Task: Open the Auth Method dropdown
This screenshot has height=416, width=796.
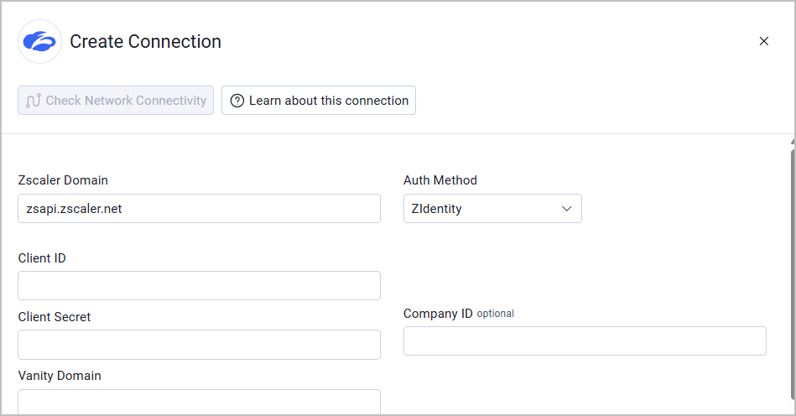Action: 492,209
